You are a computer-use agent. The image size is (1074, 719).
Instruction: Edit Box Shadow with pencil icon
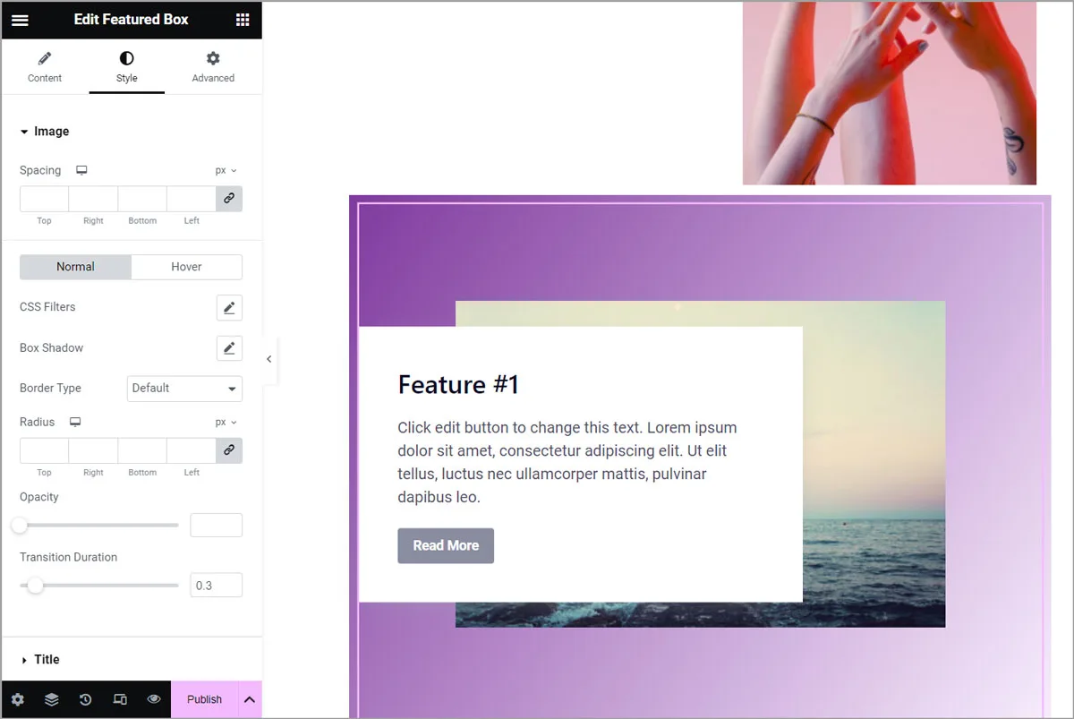pos(229,347)
